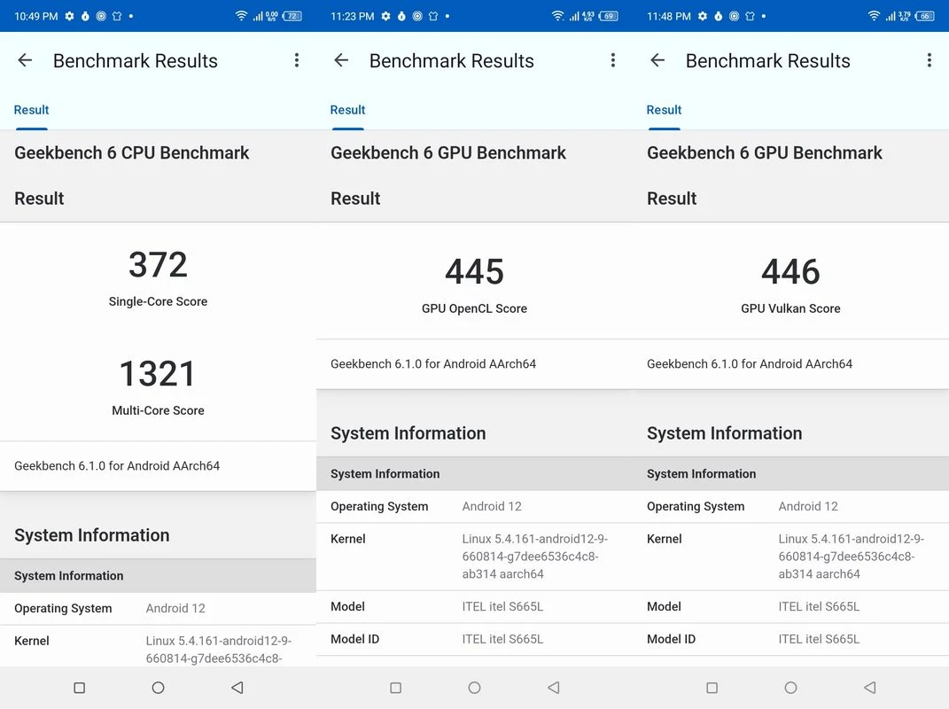Tap battery icon showing 69
This screenshot has width=949, height=709.
point(609,16)
